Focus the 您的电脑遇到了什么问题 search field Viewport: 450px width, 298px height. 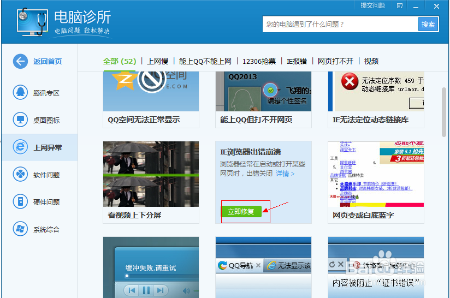tap(340, 25)
